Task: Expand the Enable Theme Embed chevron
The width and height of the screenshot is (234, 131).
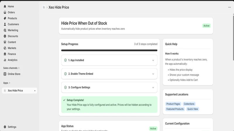Action: click(153, 74)
